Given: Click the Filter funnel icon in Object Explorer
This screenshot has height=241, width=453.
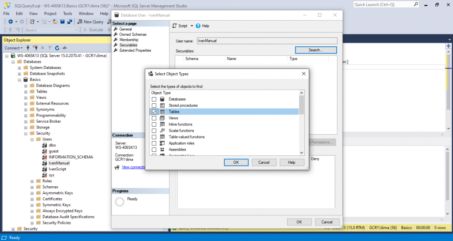Looking at the screenshot, I should [x=50, y=48].
